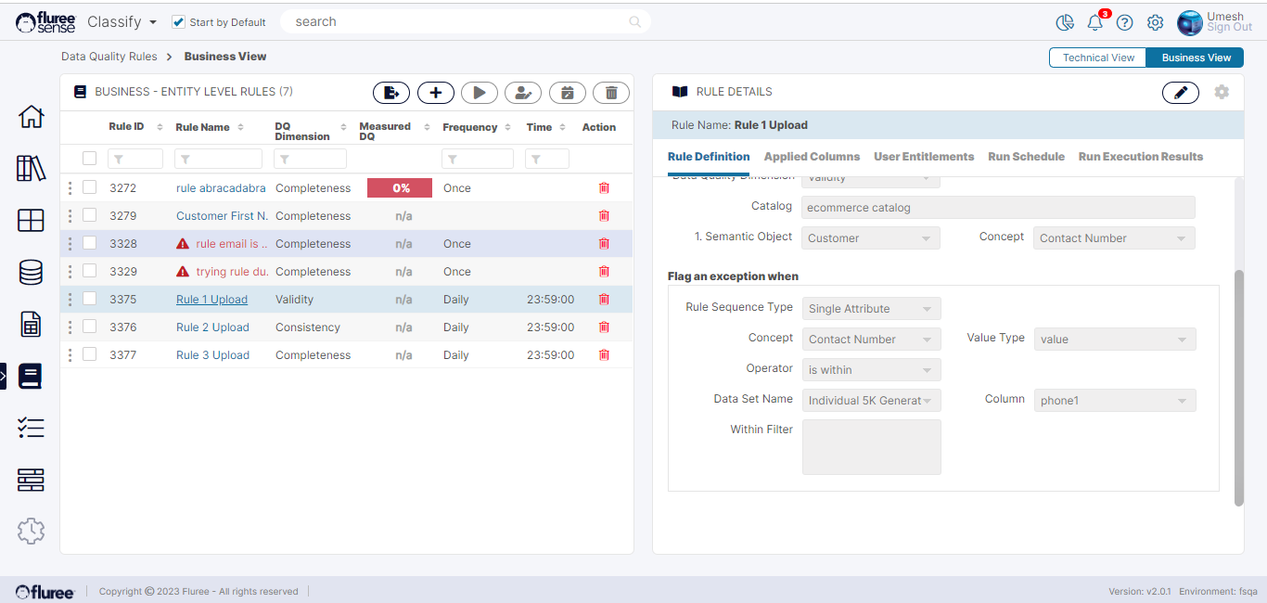
Task: Check the checkbox for rule 3279
Action: (90, 215)
